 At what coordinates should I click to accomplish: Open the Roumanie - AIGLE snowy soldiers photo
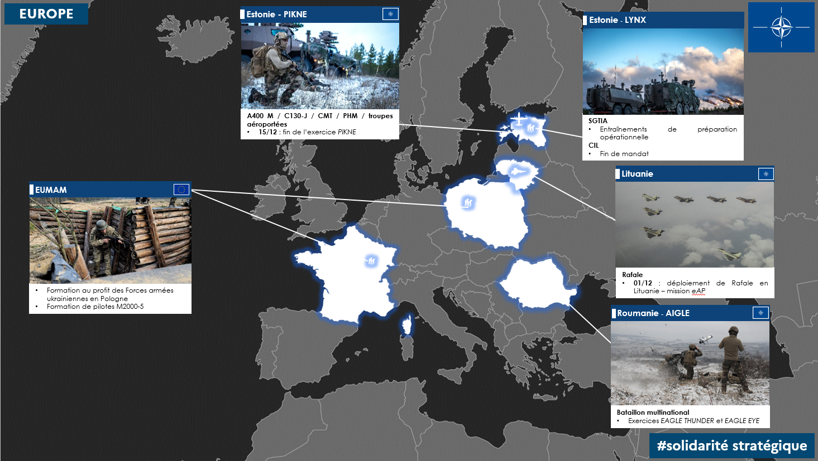point(690,363)
